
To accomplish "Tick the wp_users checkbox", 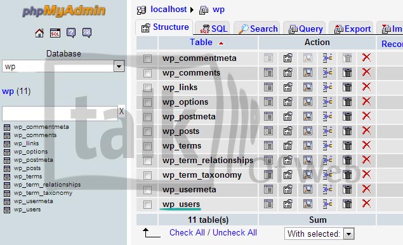I will pyautogui.click(x=147, y=204).
